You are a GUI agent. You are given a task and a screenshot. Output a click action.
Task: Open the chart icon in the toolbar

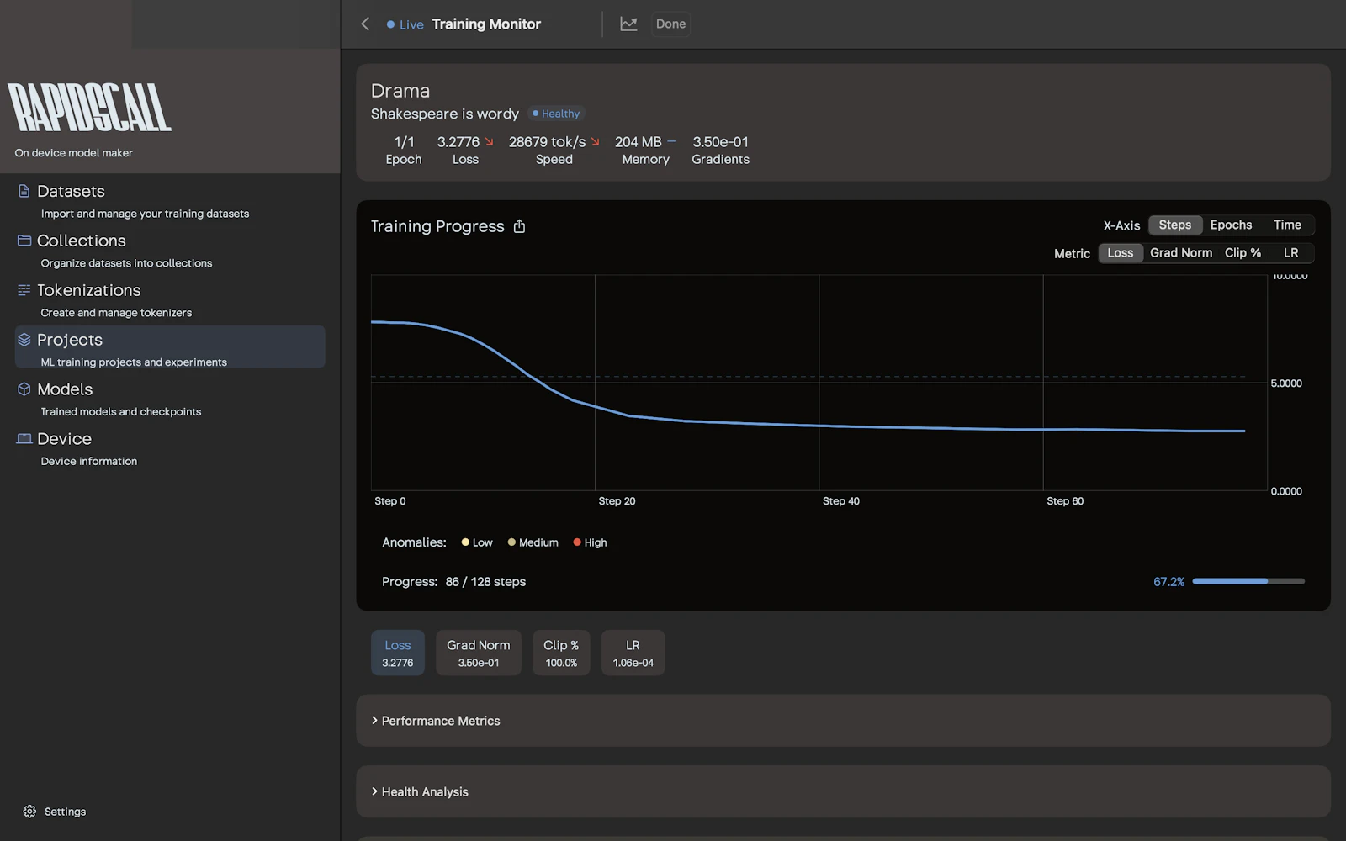pyautogui.click(x=628, y=24)
